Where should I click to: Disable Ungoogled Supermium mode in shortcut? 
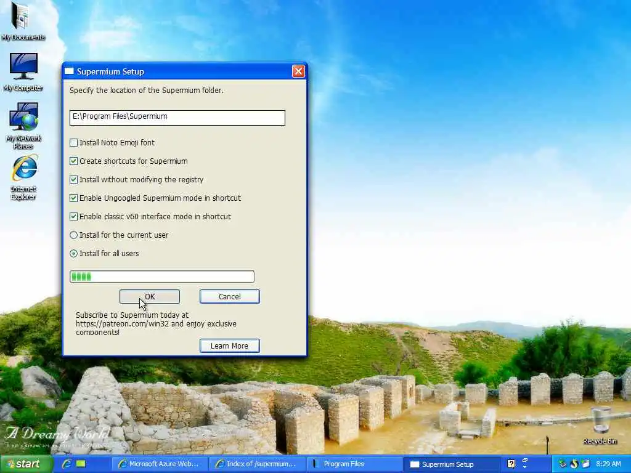[x=74, y=198]
